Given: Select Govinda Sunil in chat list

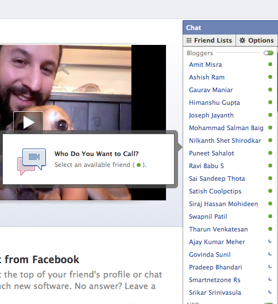Looking at the screenshot, I should coord(210,254).
